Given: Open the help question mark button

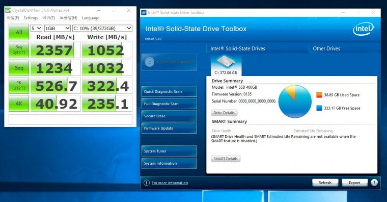Looking at the screenshot, I should coord(374,183).
